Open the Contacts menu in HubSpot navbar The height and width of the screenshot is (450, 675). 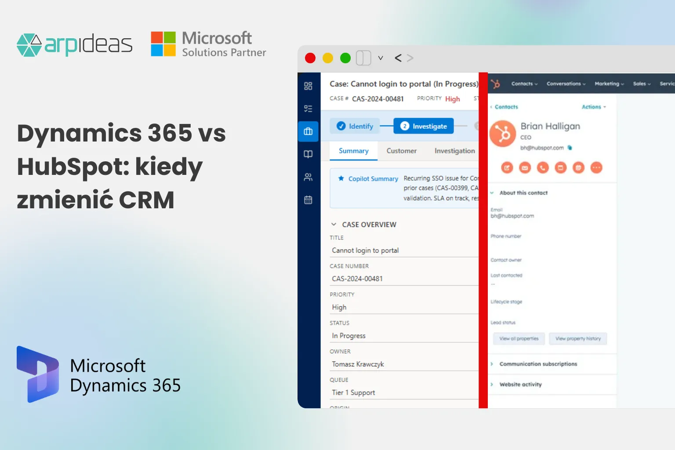tap(524, 83)
